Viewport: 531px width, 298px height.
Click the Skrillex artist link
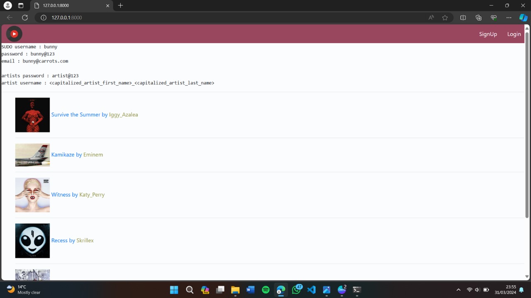[85, 240]
